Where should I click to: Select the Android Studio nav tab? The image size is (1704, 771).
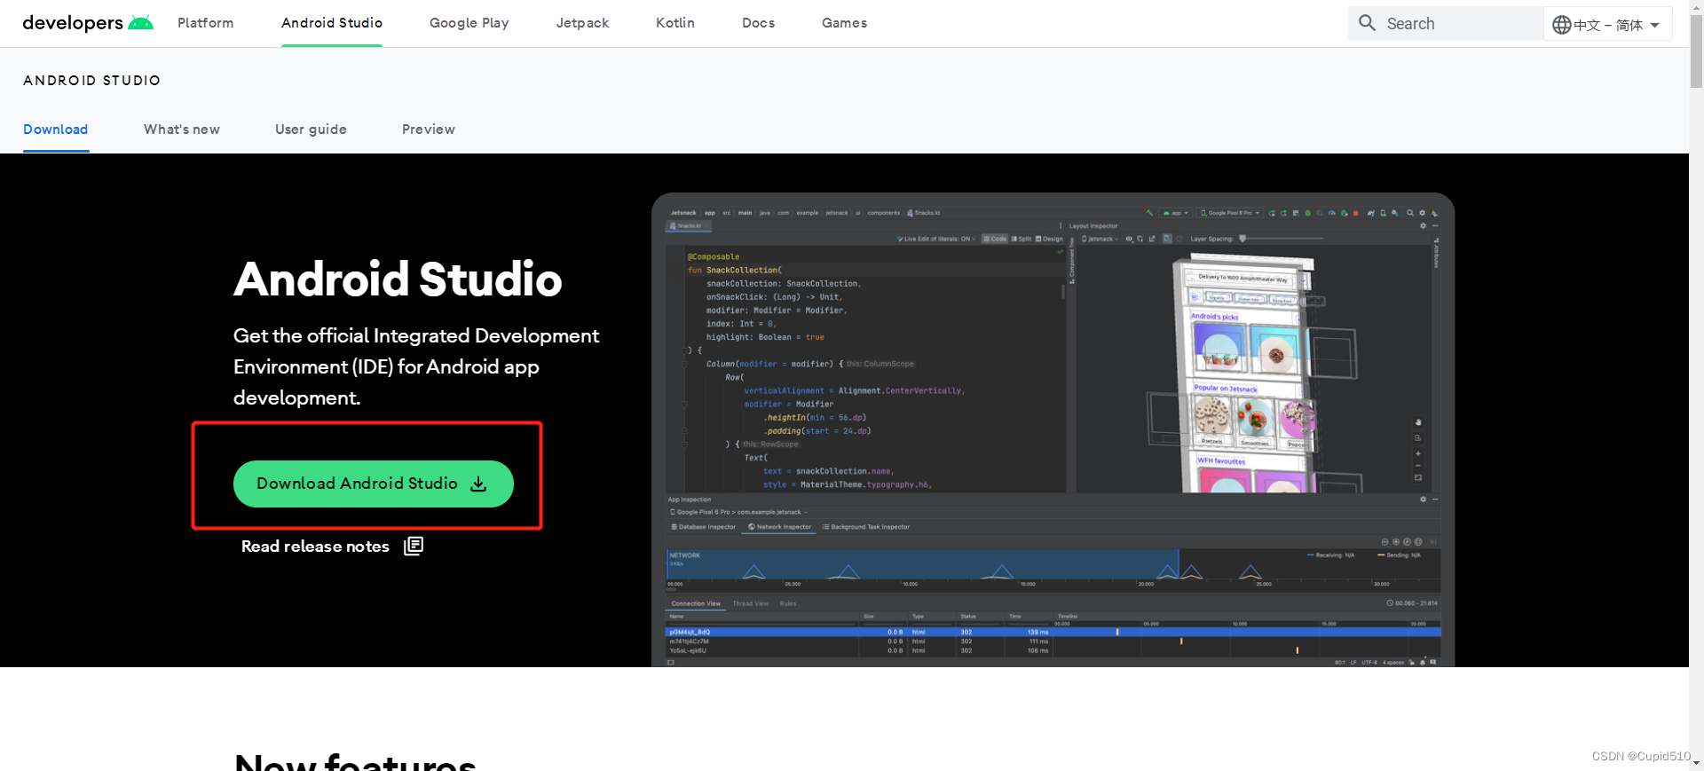332,23
